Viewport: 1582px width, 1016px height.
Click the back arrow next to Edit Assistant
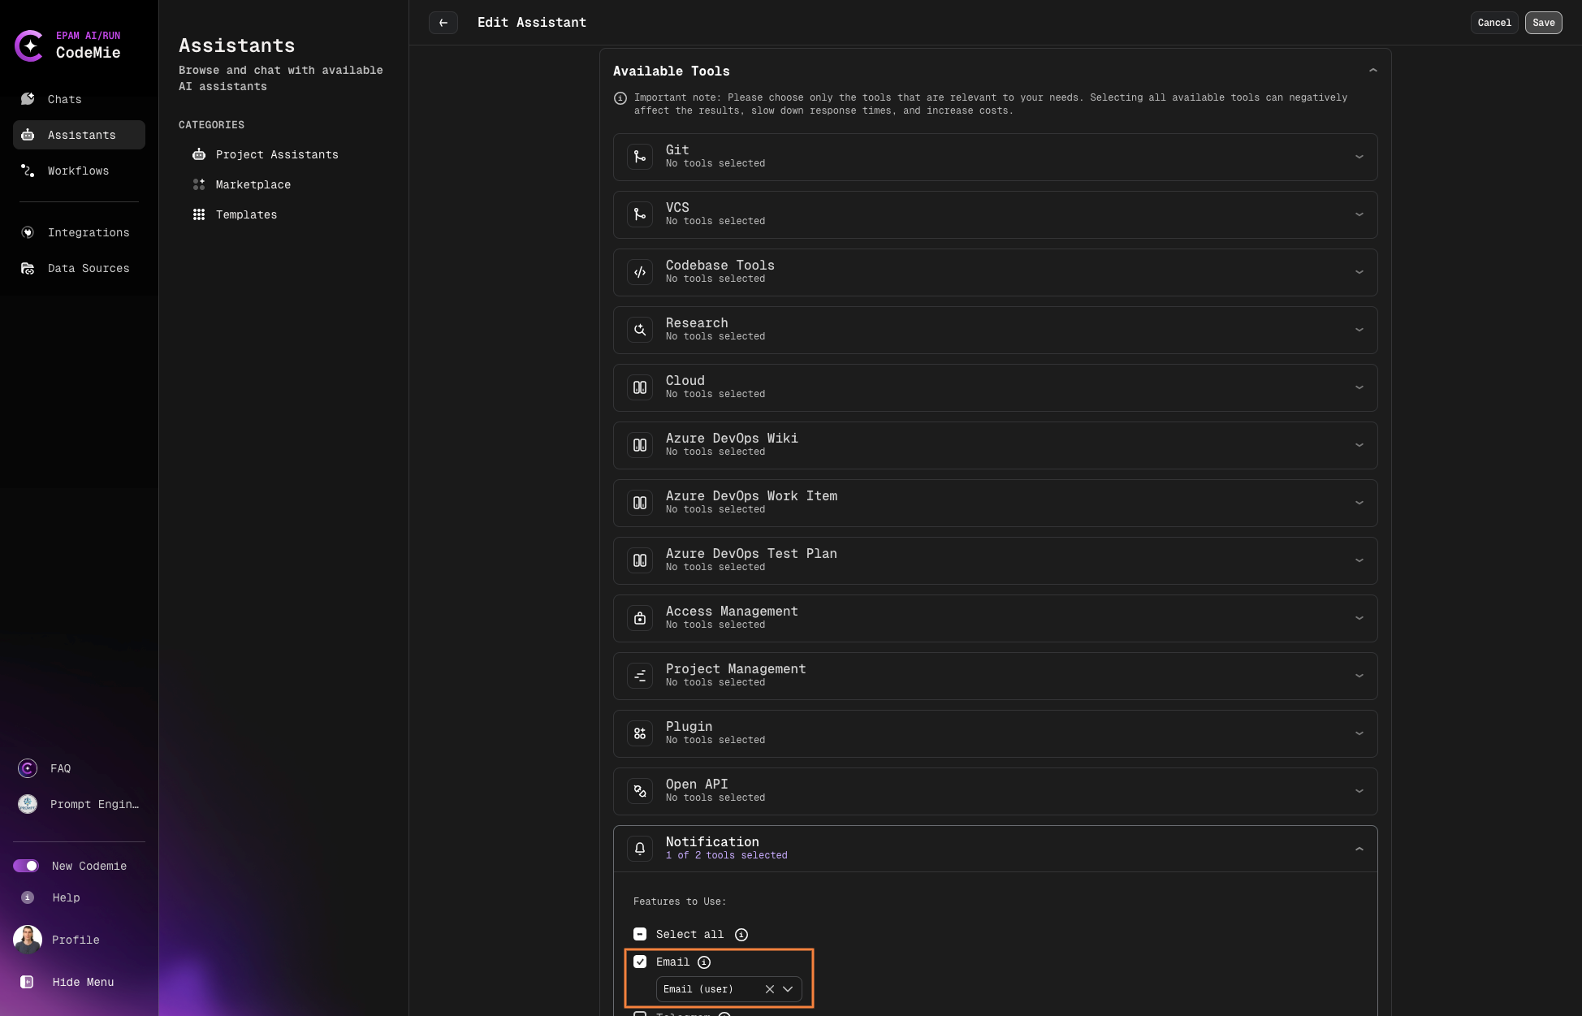click(x=443, y=23)
